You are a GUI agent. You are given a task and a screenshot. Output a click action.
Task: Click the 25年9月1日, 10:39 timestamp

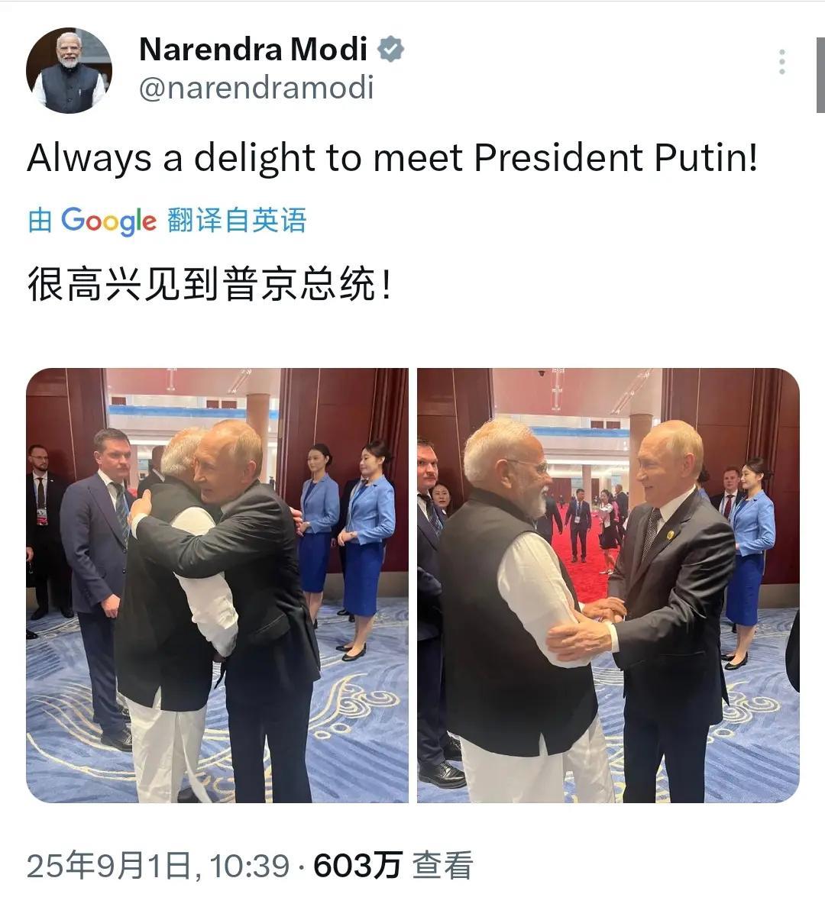(158, 866)
